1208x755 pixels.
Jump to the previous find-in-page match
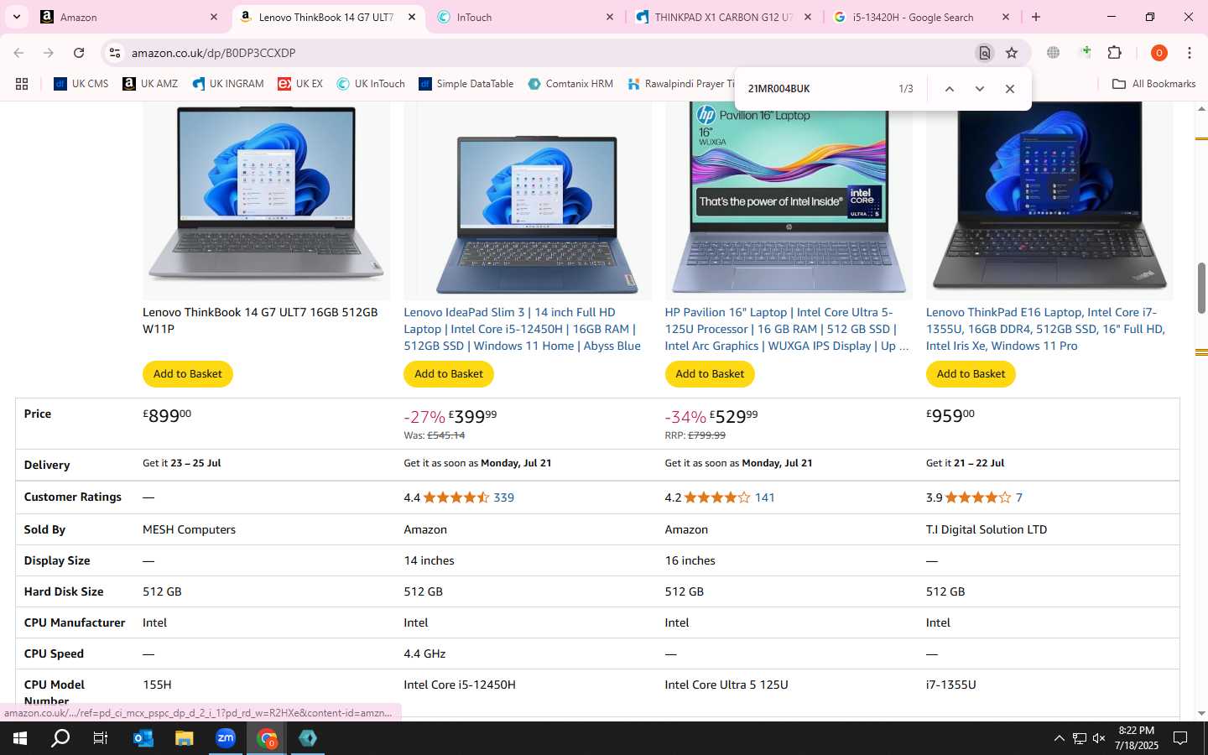point(949,89)
